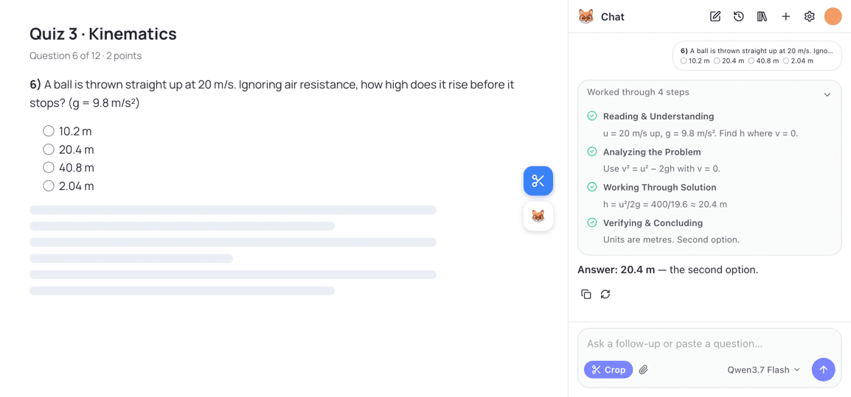
Task: Copy the answer with copy icon
Action: pos(586,294)
